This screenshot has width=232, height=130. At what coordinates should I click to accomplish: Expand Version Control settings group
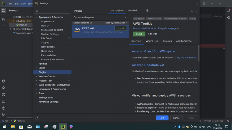coord(36,76)
